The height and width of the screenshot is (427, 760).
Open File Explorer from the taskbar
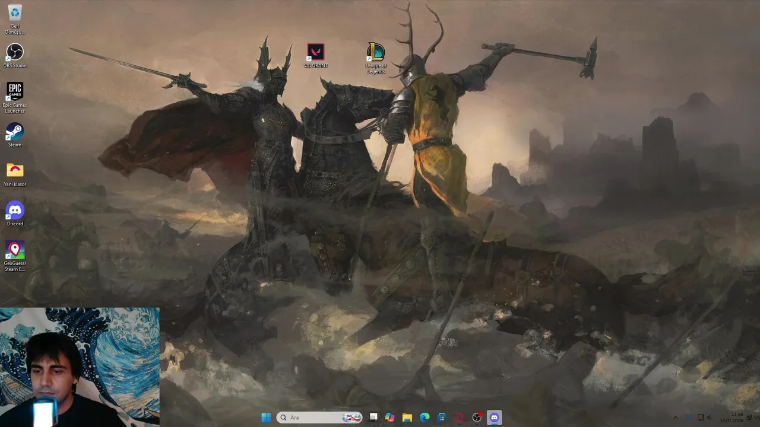[x=407, y=418]
